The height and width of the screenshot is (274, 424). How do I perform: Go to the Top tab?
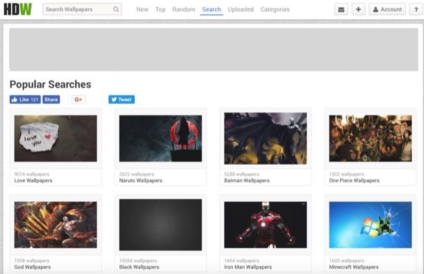(x=161, y=10)
